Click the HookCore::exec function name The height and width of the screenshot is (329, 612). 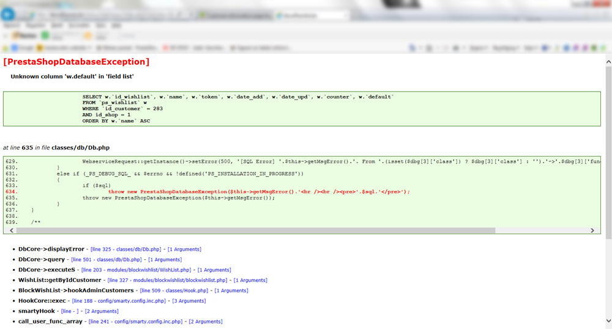tap(42, 301)
